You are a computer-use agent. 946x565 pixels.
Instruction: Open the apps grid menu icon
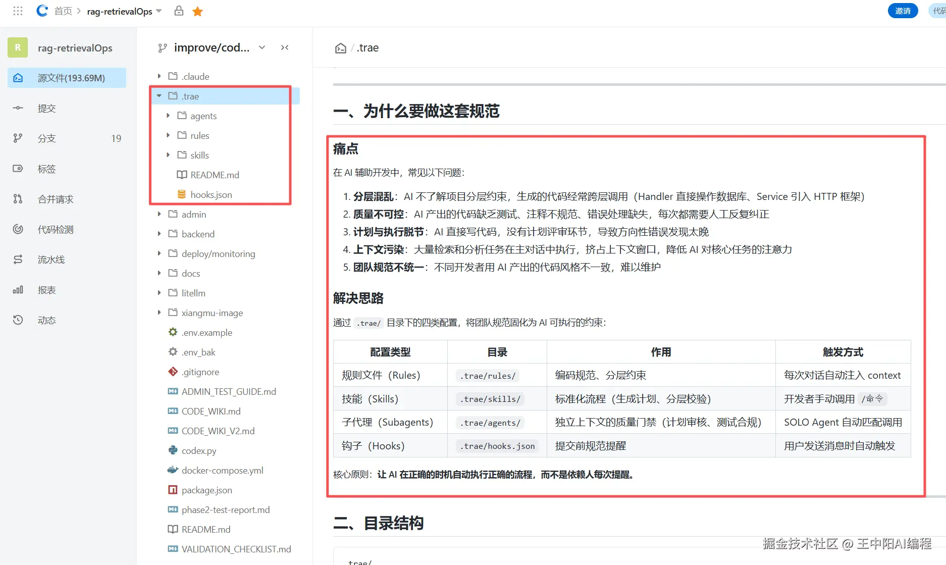coord(18,11)
